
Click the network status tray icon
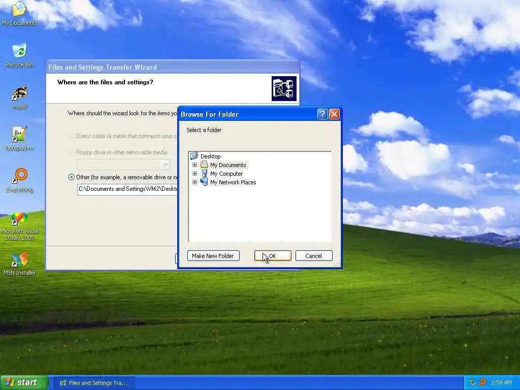(x=473, y=382)
